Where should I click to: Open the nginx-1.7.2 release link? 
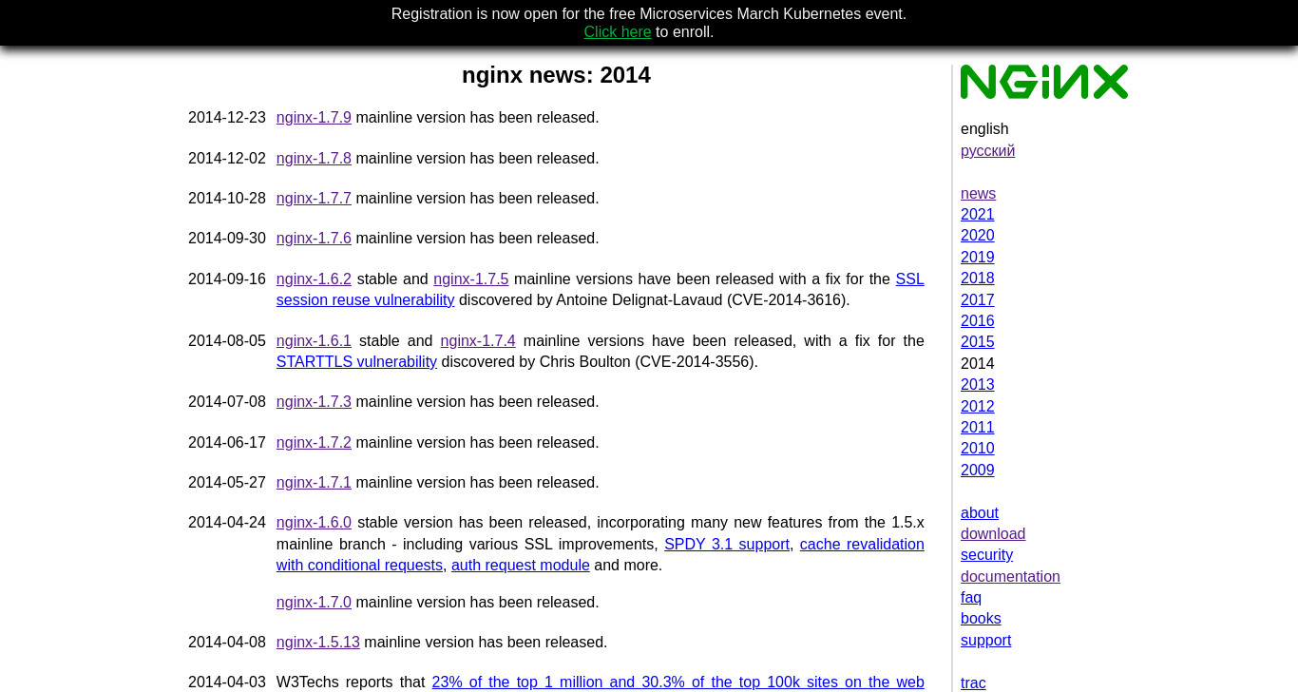[x=314, y=443]
